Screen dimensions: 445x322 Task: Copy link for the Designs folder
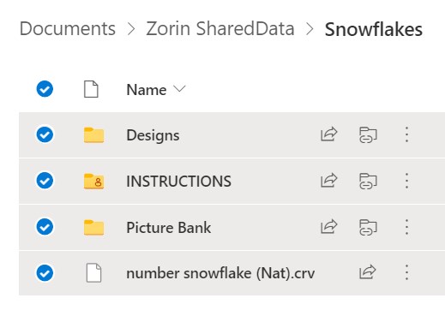click(x=368, y=134)
